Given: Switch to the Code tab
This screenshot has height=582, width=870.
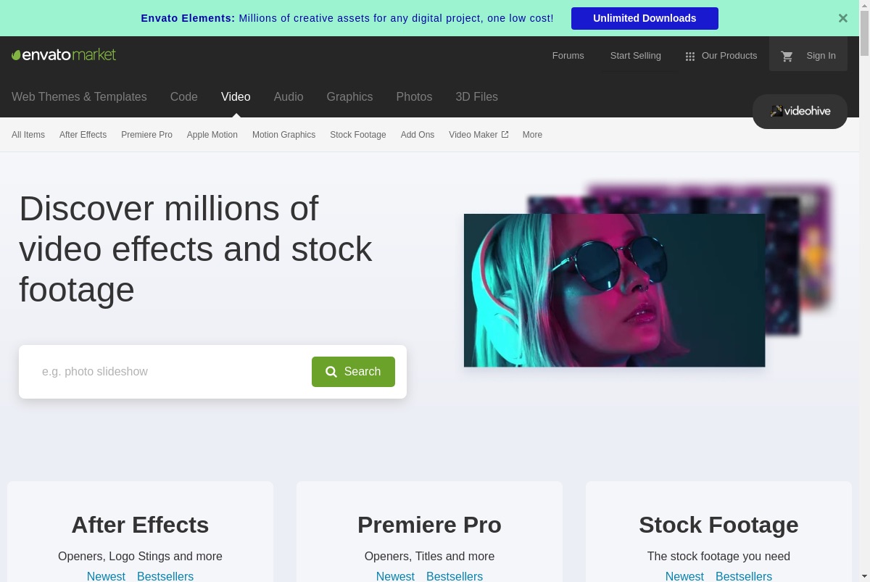Looking at the screenshot, I should (184, 97).
